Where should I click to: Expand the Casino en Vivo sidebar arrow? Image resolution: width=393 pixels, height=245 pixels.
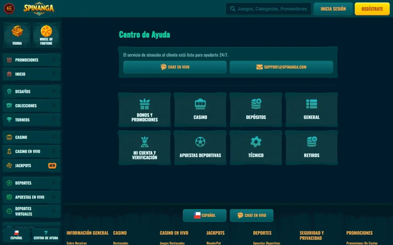coord(54,151)
